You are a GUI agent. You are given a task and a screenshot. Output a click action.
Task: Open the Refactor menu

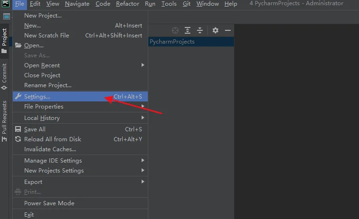127,4
